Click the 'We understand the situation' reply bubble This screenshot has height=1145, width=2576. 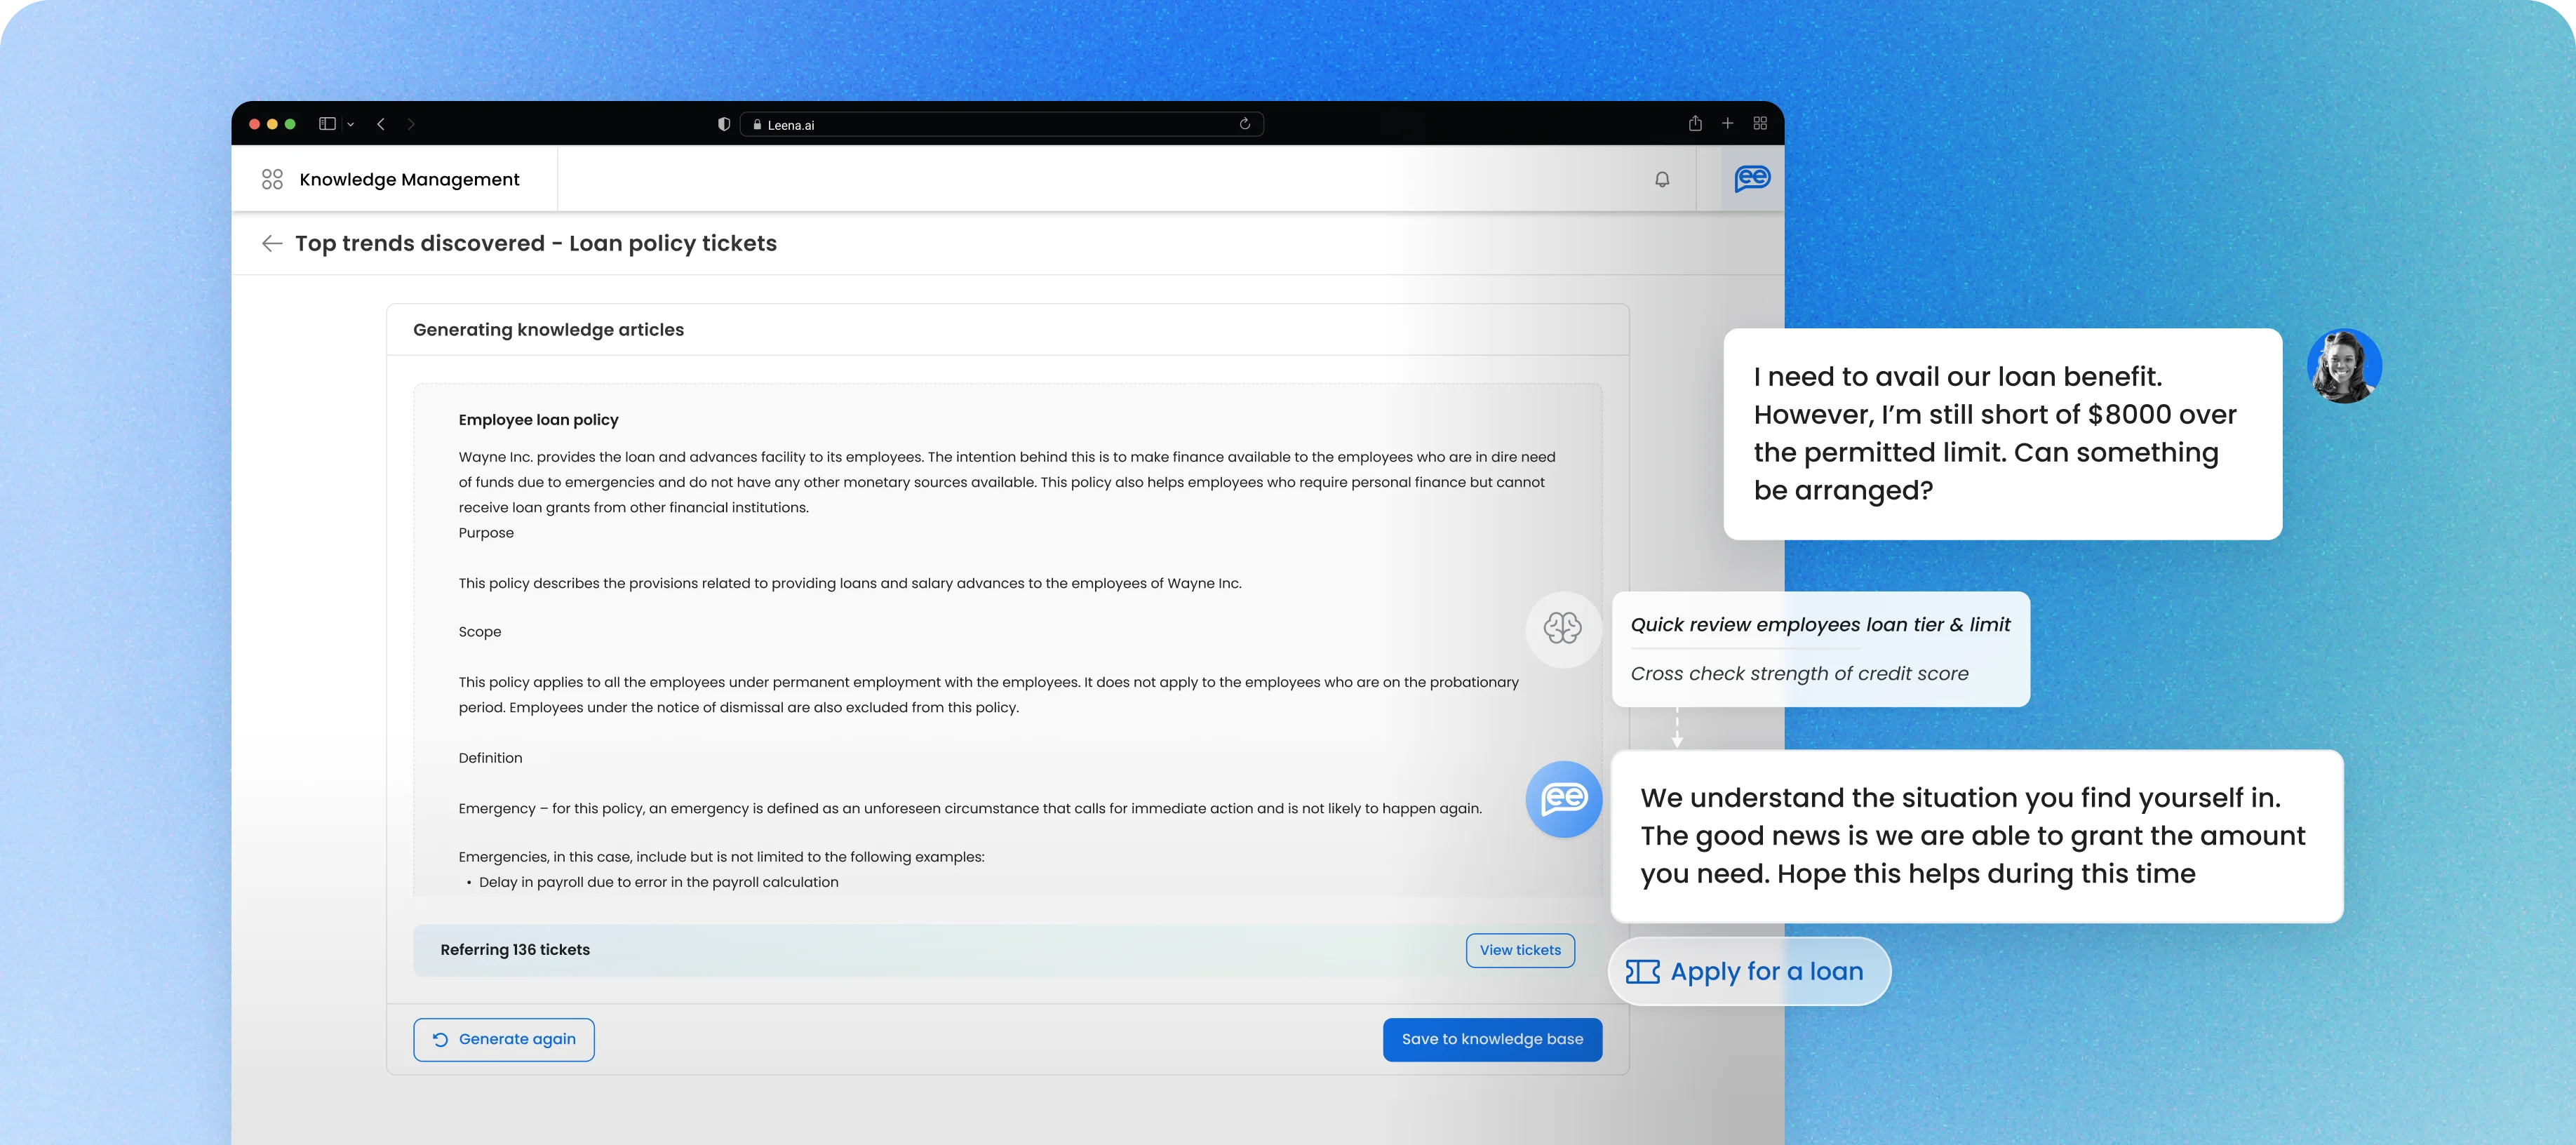[x=1976, y=836]
